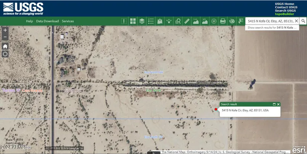Click the printer icon to print map

click(x=223, y=21)
